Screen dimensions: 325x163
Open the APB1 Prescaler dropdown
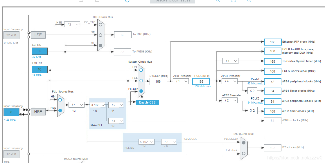(x=229, y=81)
